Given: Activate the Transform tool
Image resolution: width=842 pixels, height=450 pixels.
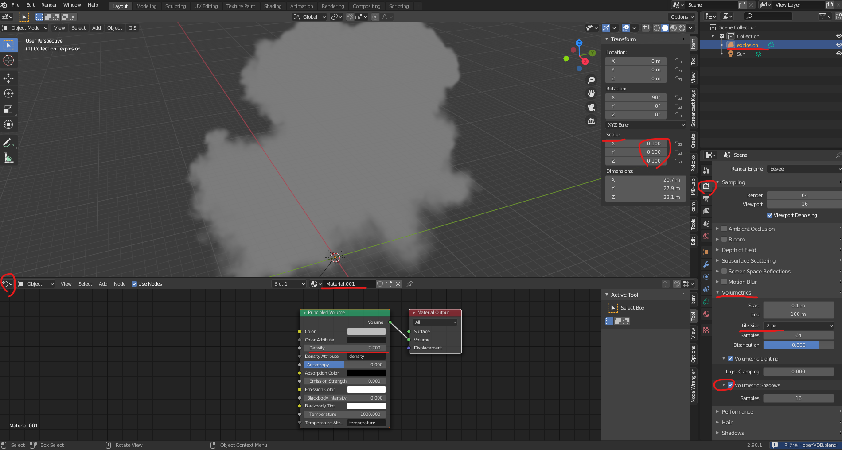Looking at the screenshot, I should [x=8, y=124].
